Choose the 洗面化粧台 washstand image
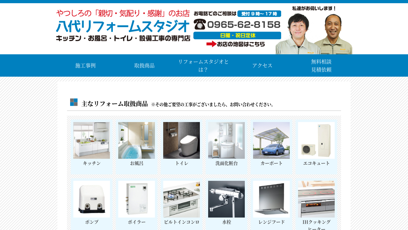The height and width of the screenshot is (230, 408). [226, 140]
